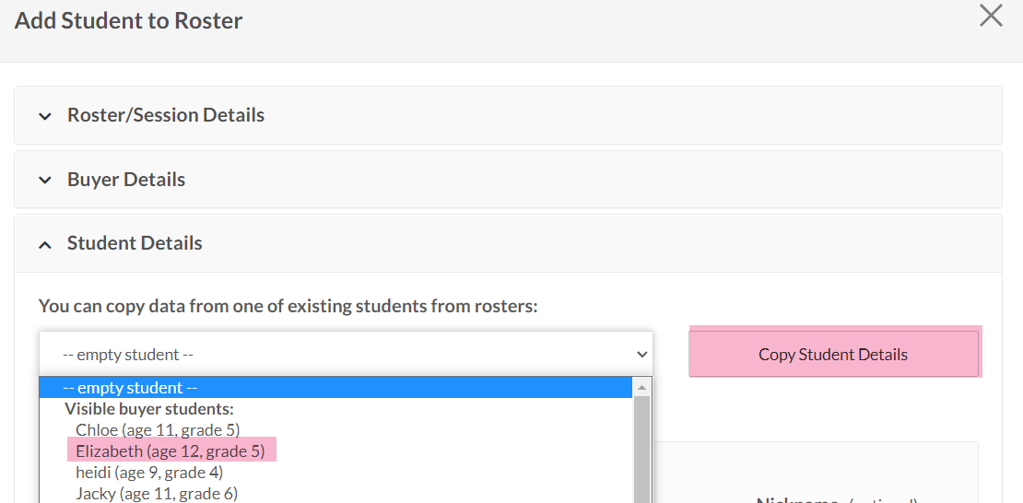The width and height of the screenshot is (1023, 503).
Task: Click the Roster/Session Details section heading
Action: point(166,115)
